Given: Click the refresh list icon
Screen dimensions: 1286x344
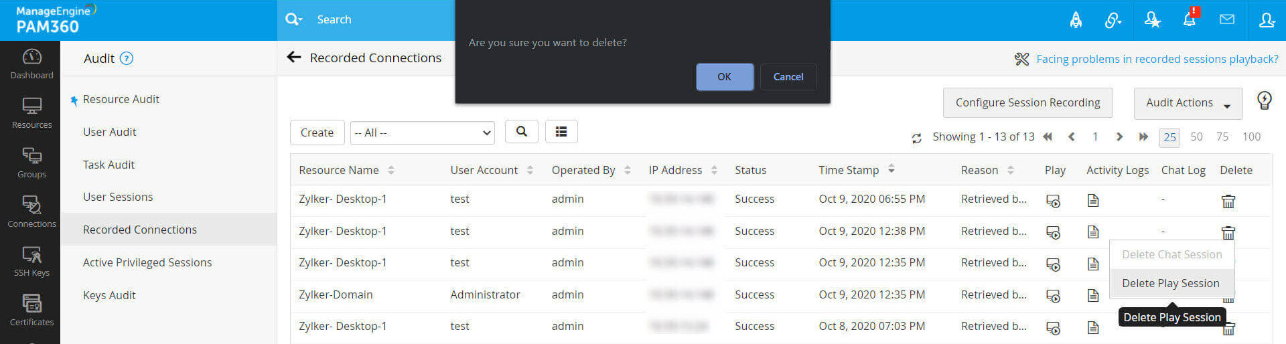Looking at the screenshot, I should (x=916, y=138).
